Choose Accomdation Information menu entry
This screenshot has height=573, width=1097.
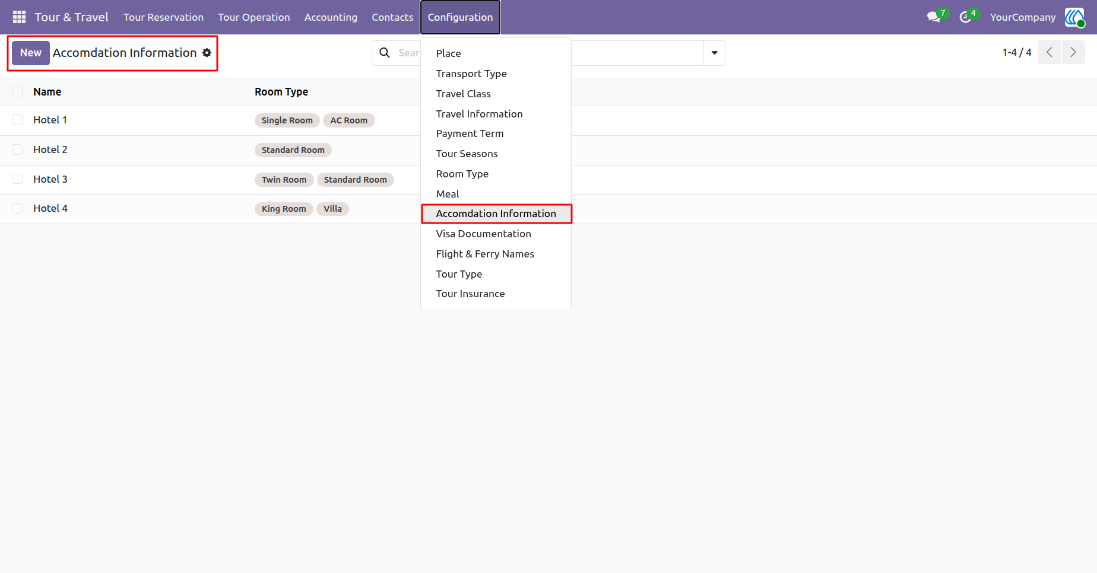tap(496, 214)
